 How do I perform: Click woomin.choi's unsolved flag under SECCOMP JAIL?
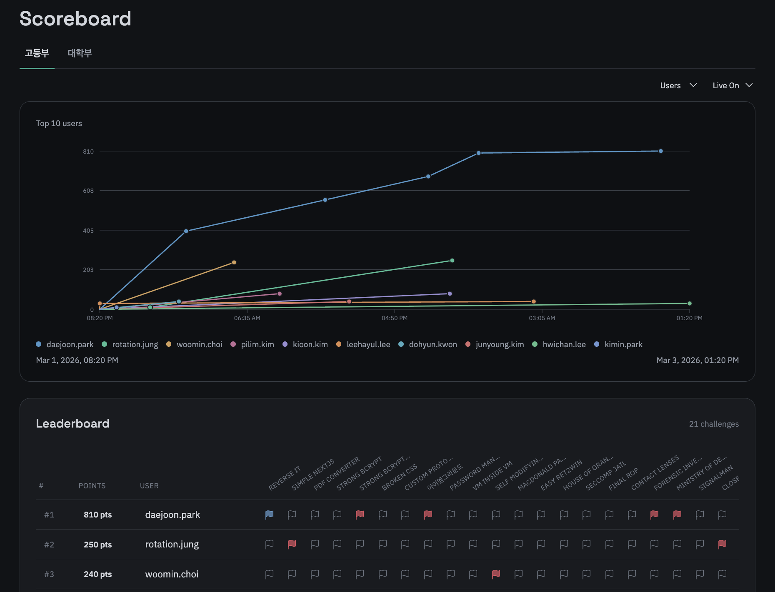pyautogui.click(x=586, y=574)
